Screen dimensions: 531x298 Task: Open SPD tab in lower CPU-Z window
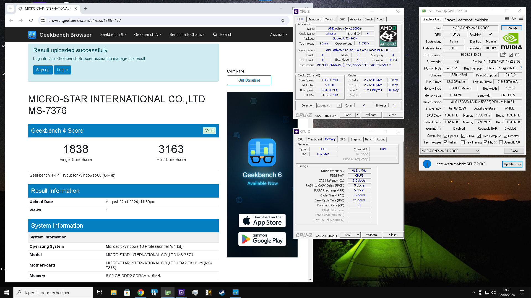(x=343, y=139)
